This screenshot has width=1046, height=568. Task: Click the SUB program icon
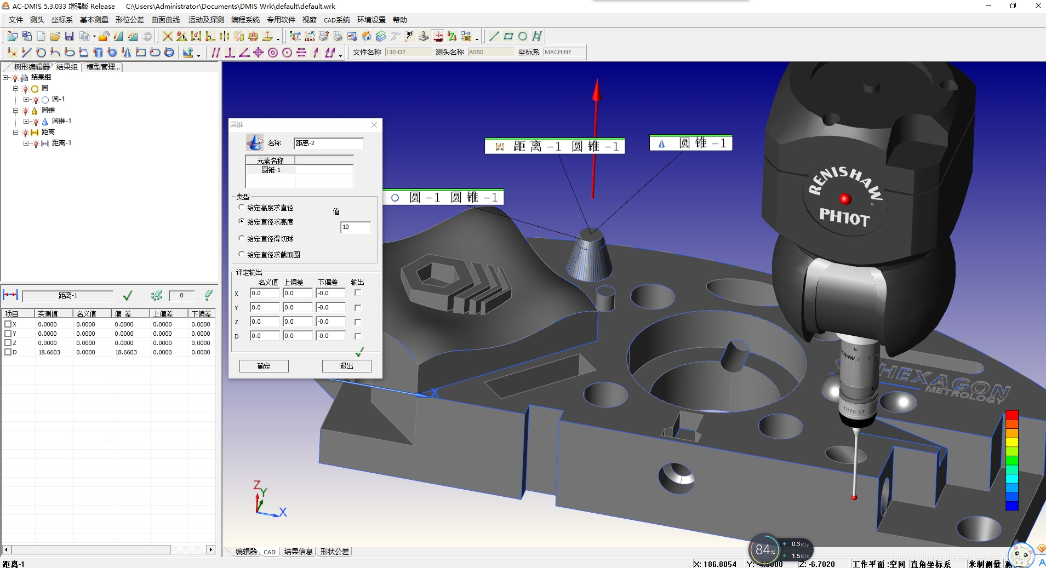click(x=466, y=36)
